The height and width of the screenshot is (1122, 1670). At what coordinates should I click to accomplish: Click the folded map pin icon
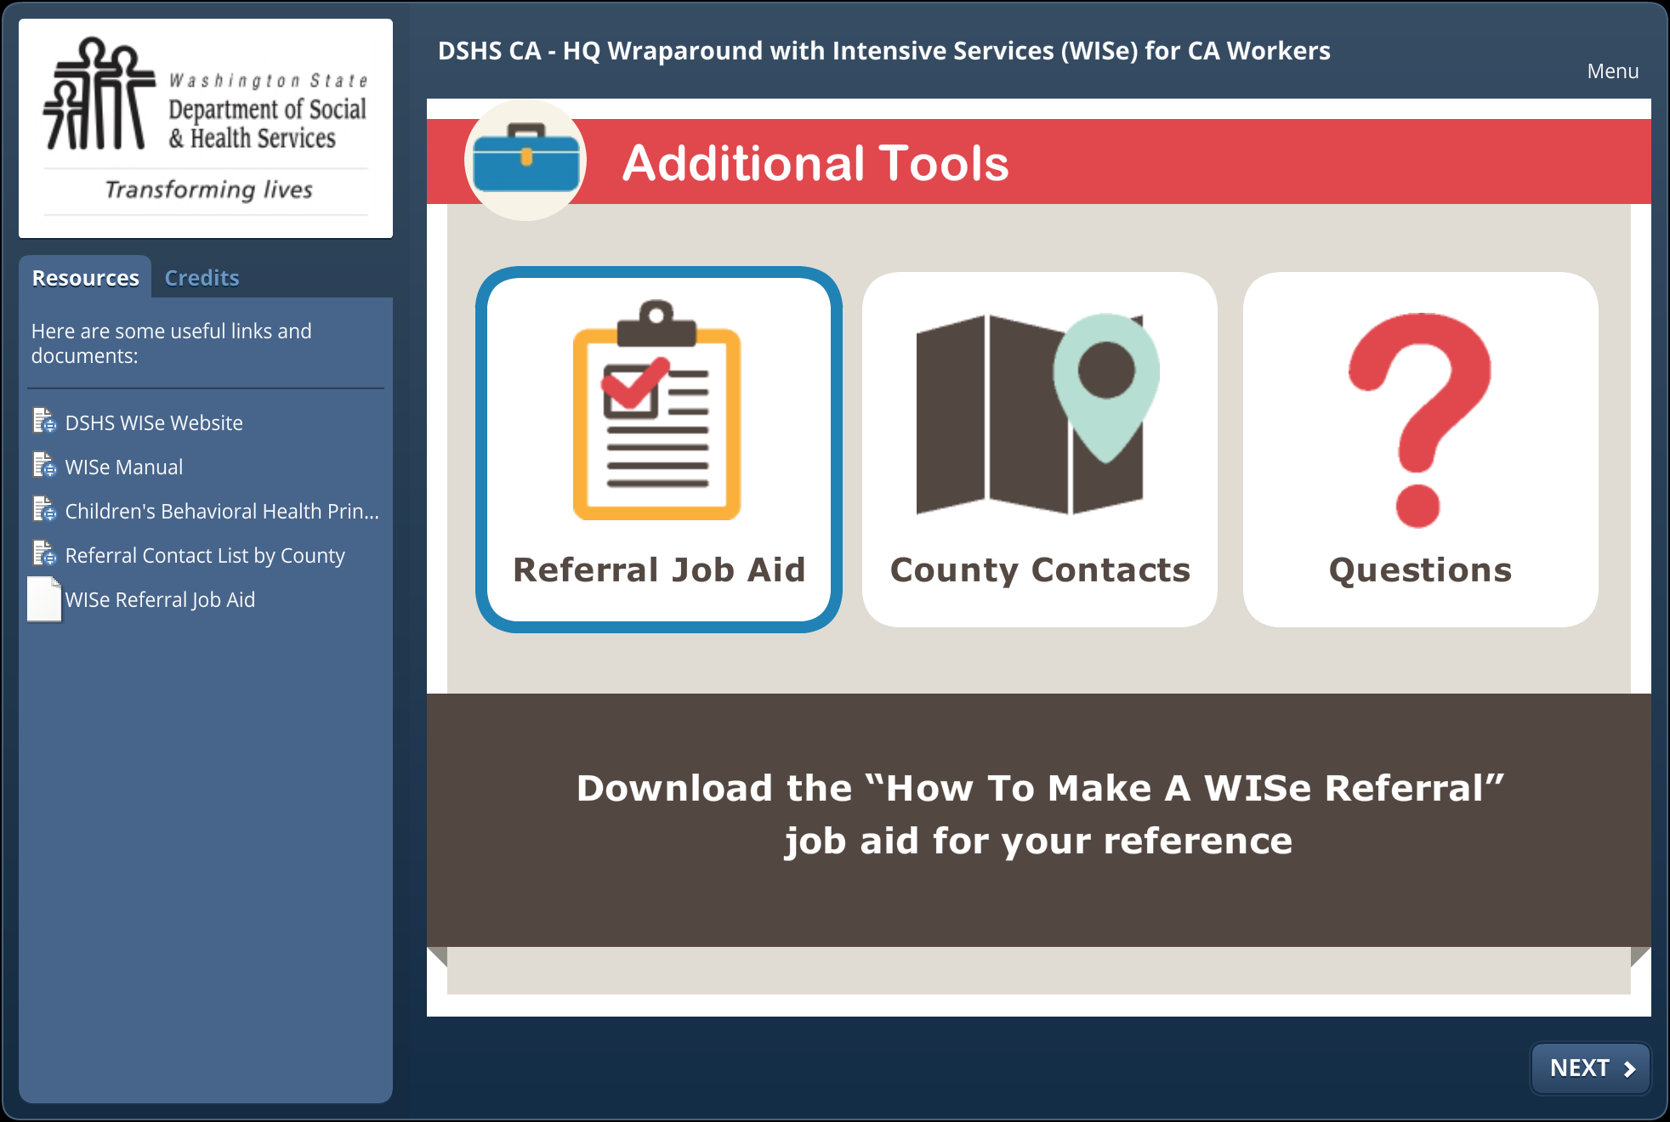click(x=1037, y=414)
